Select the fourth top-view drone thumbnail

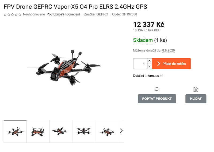coord(83,131)
